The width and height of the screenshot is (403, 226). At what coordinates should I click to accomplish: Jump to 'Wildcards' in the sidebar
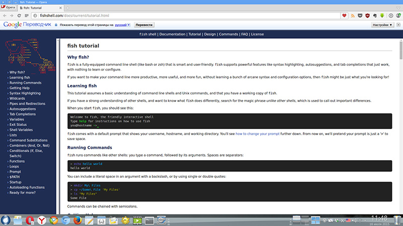[x=17, y=98]
